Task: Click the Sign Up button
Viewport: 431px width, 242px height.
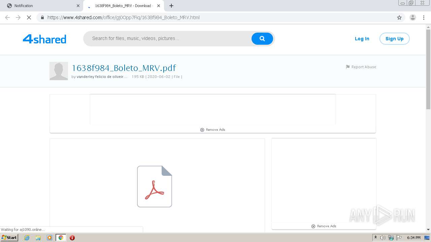Action: tap(394, 39)
